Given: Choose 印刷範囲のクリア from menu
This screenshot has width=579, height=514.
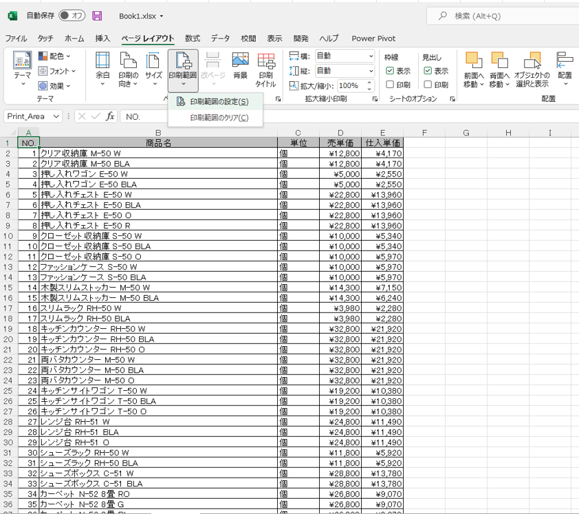Looking at the screenshot, I should click(219, 118).
